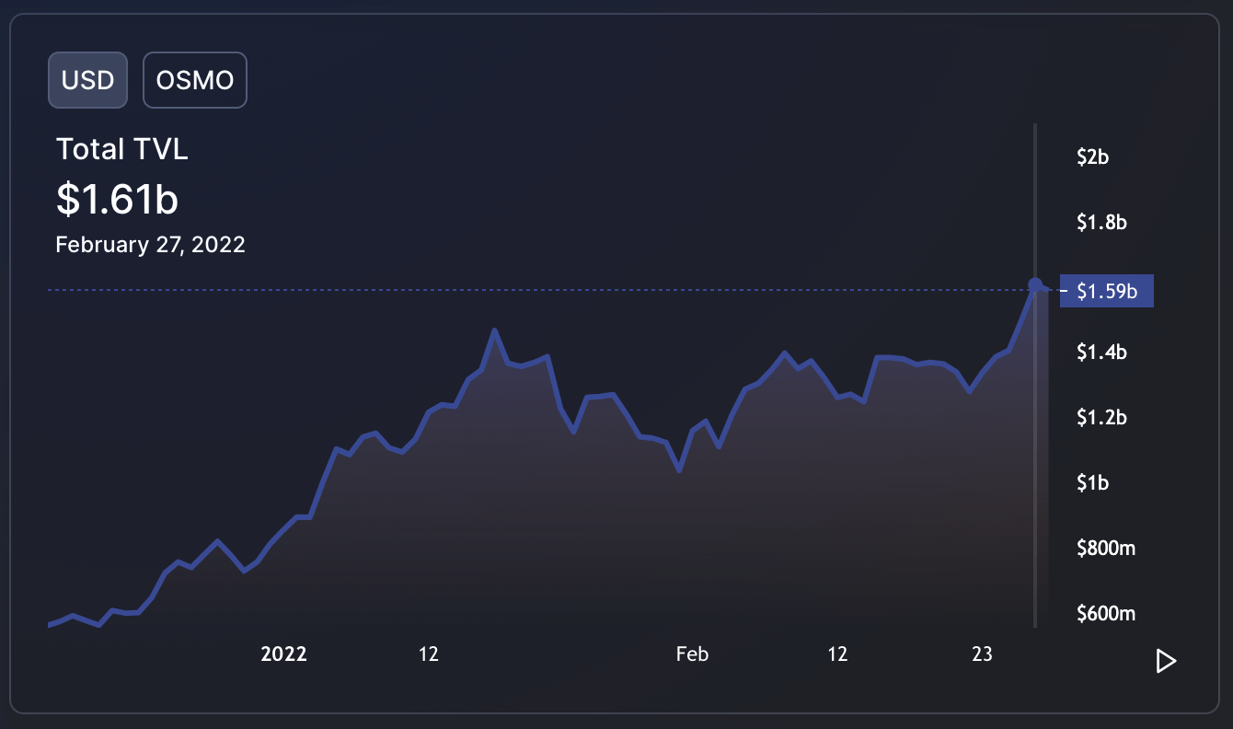Click the $2b y-axis label
Viewport: 1233px width, 729px height.
(x=1093, y=157)
